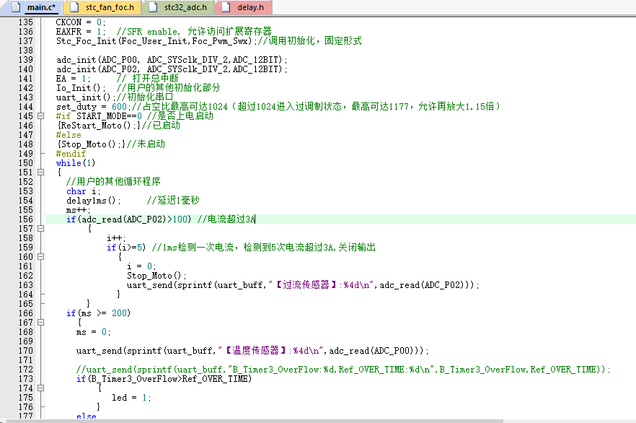
Task: Collapse the #if START_MODE block at line 145
Action: pos(40,116)
